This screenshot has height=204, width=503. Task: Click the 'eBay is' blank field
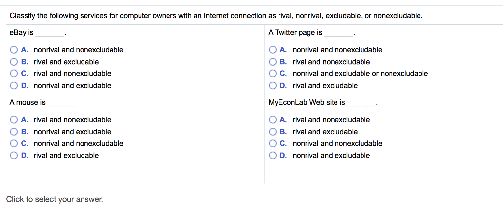coord(50,33)
